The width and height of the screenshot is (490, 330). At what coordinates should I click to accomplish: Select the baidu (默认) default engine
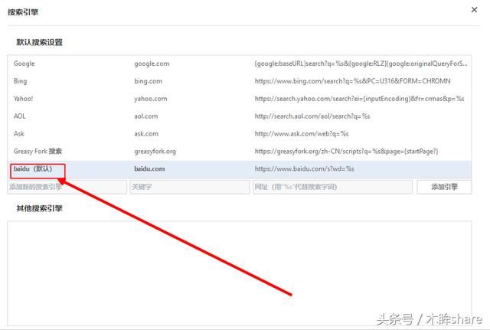(32, 169)
